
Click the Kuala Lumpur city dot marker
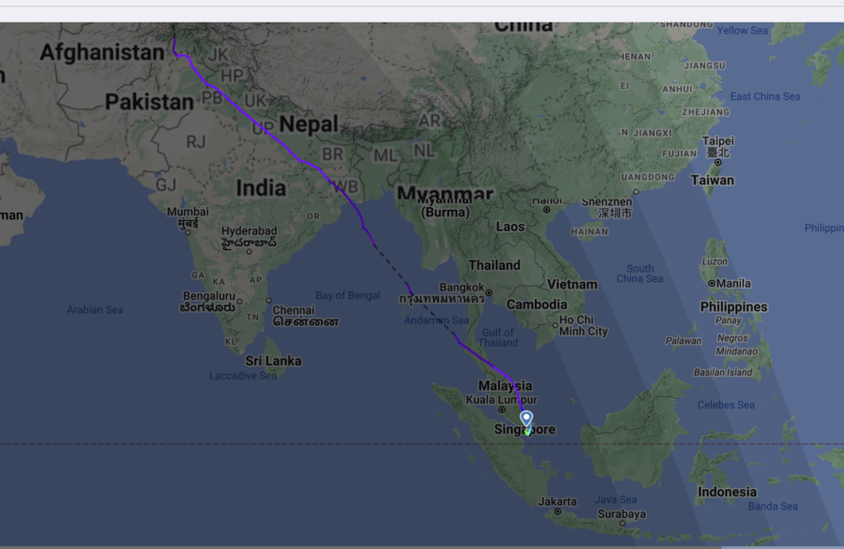[502, 409]
